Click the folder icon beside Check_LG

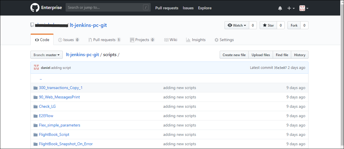(35, 107)
